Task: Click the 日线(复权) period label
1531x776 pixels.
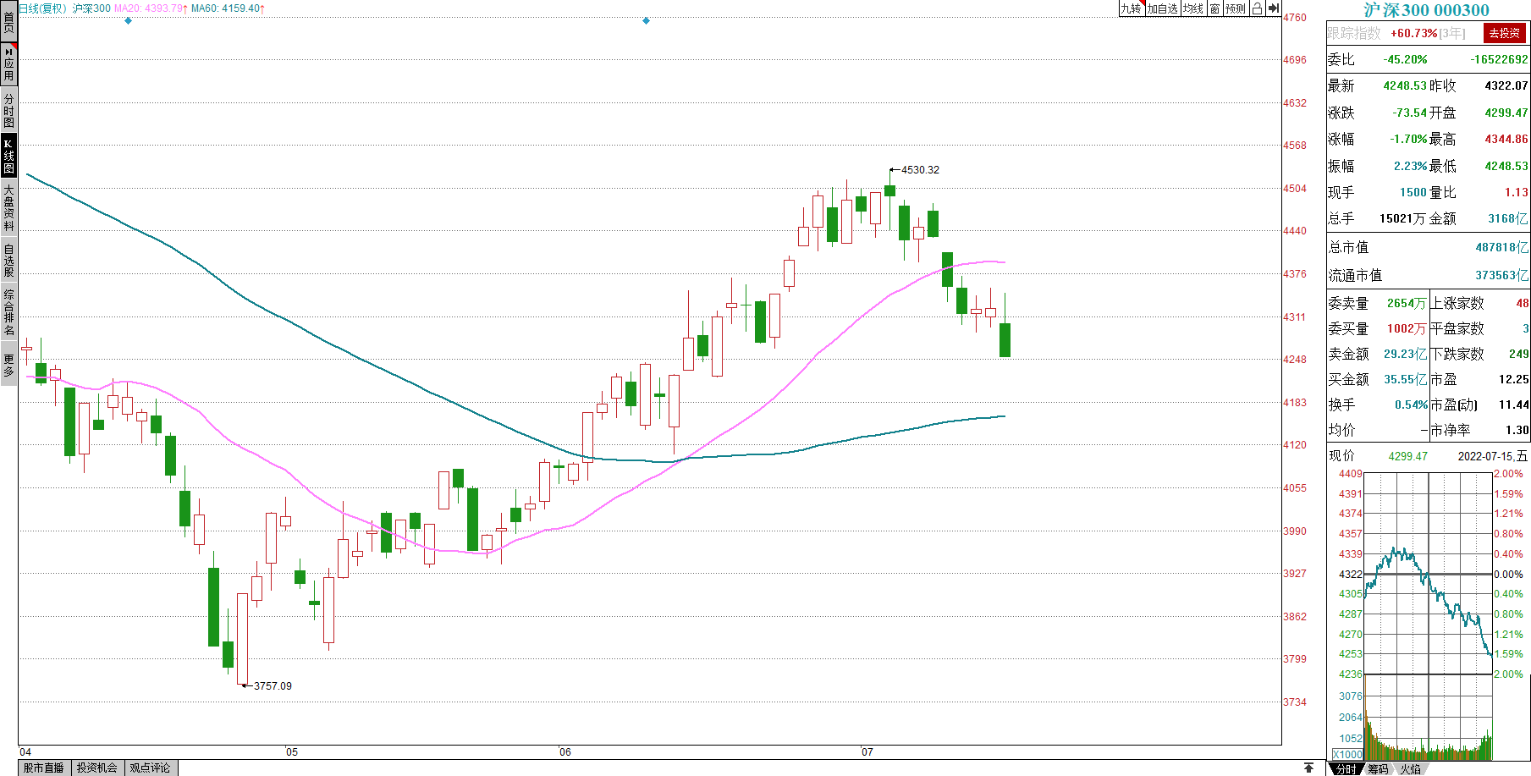Action: pos(42,8)
